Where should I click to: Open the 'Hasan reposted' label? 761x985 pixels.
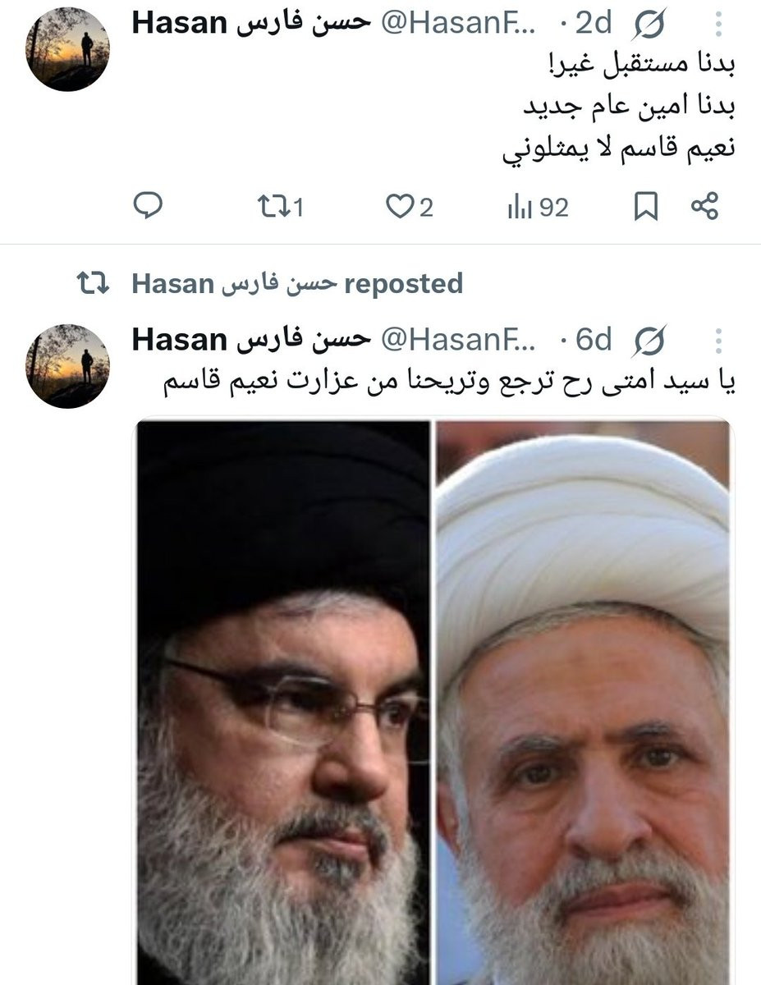297,284
